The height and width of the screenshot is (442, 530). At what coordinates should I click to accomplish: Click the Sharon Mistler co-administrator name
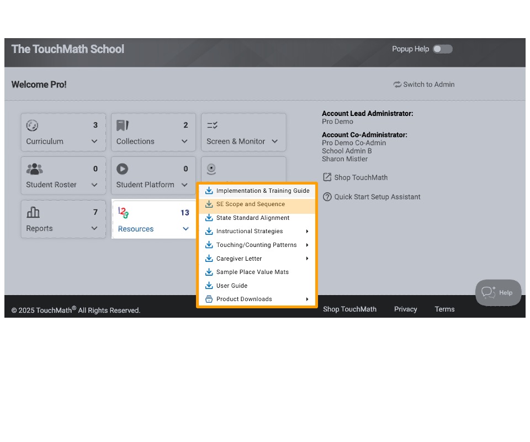[x=344, y=159]
